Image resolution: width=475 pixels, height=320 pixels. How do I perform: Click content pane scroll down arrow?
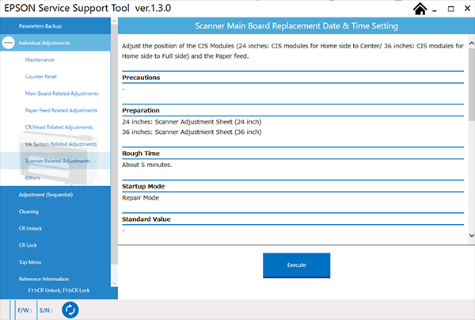point(472,235)
